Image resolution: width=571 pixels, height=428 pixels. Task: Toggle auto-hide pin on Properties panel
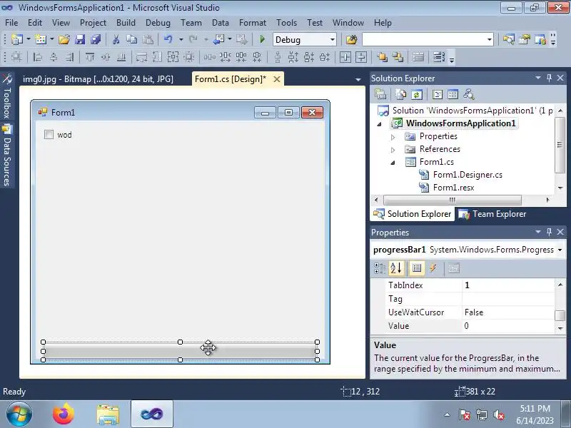tap(549, 232)
